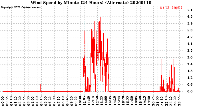197x107 pixels.
Task: Click the 04:40 time label
Action: [37, 101]
